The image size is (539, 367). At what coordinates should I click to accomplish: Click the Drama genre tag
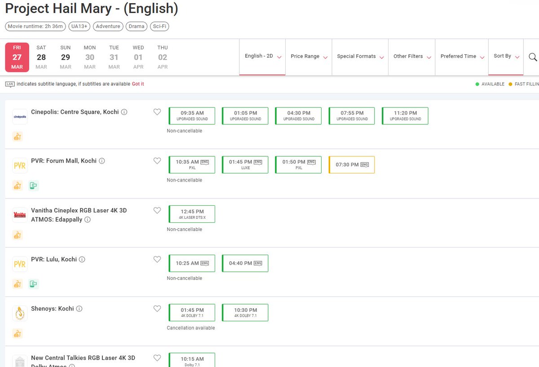pos(137,27)
